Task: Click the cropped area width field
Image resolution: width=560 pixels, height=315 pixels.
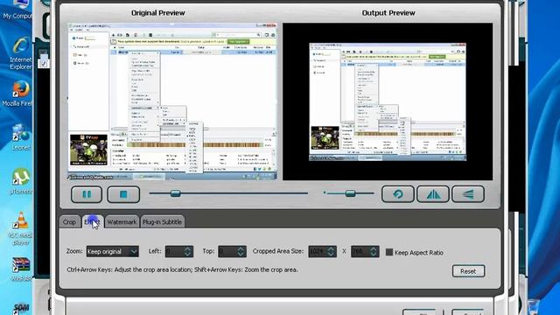Action: [318, 251]
